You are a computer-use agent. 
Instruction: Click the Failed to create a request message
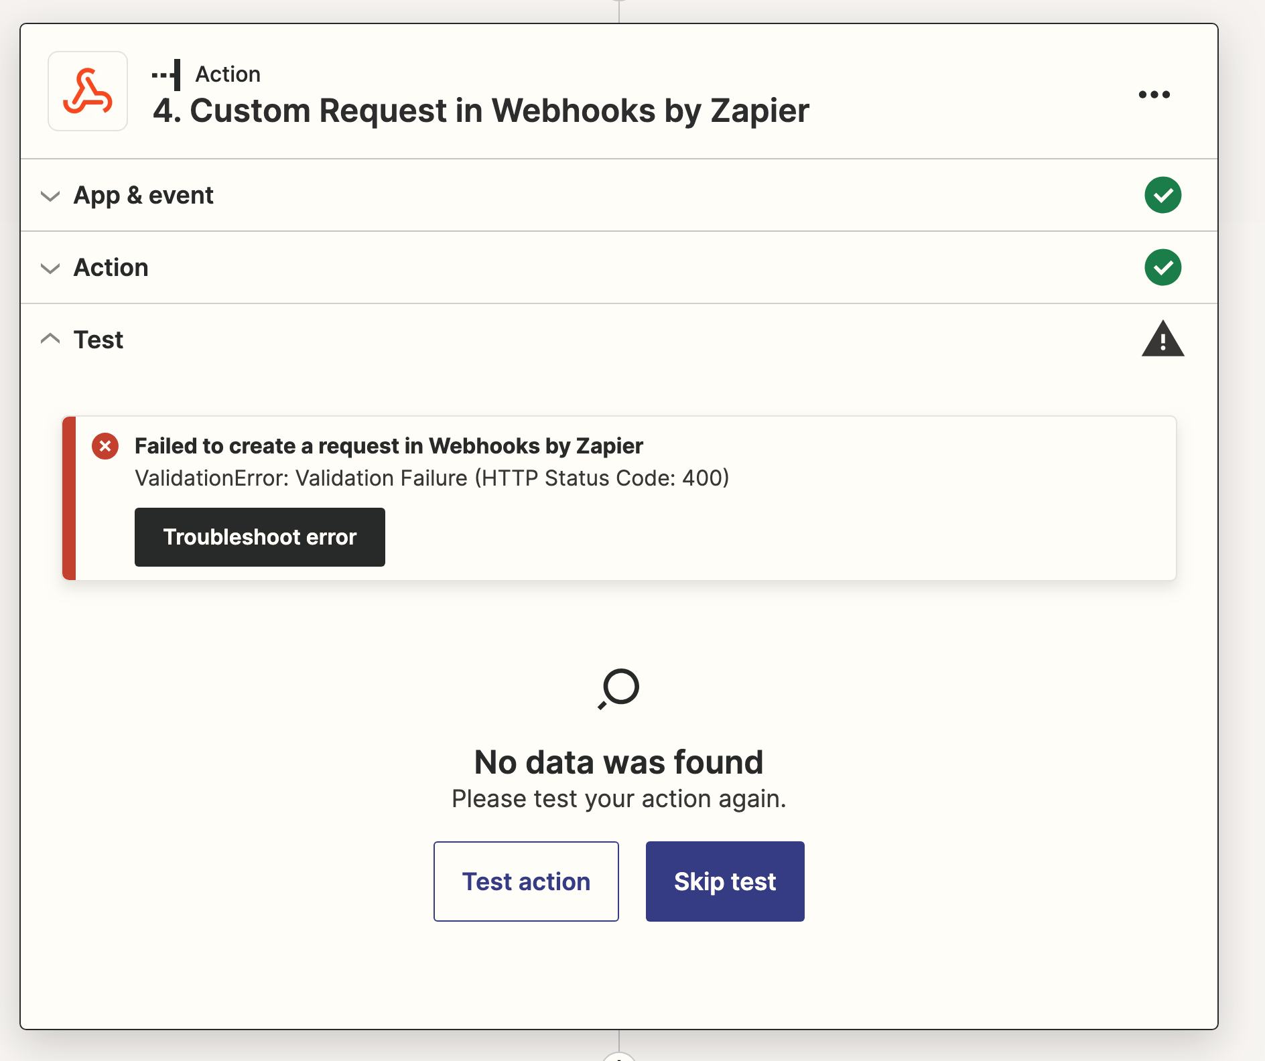click(389, 446)
